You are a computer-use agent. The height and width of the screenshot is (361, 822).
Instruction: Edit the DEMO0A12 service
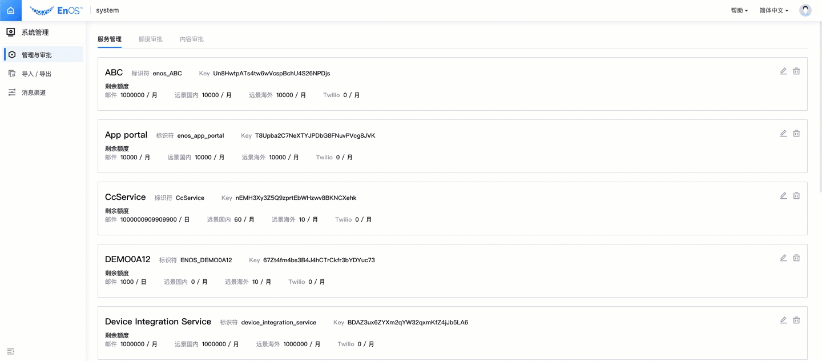coord(783,258)
